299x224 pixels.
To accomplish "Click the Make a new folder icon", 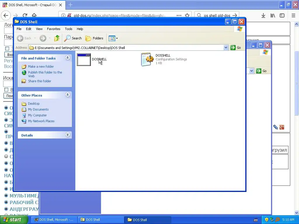I will pos(24,66).
